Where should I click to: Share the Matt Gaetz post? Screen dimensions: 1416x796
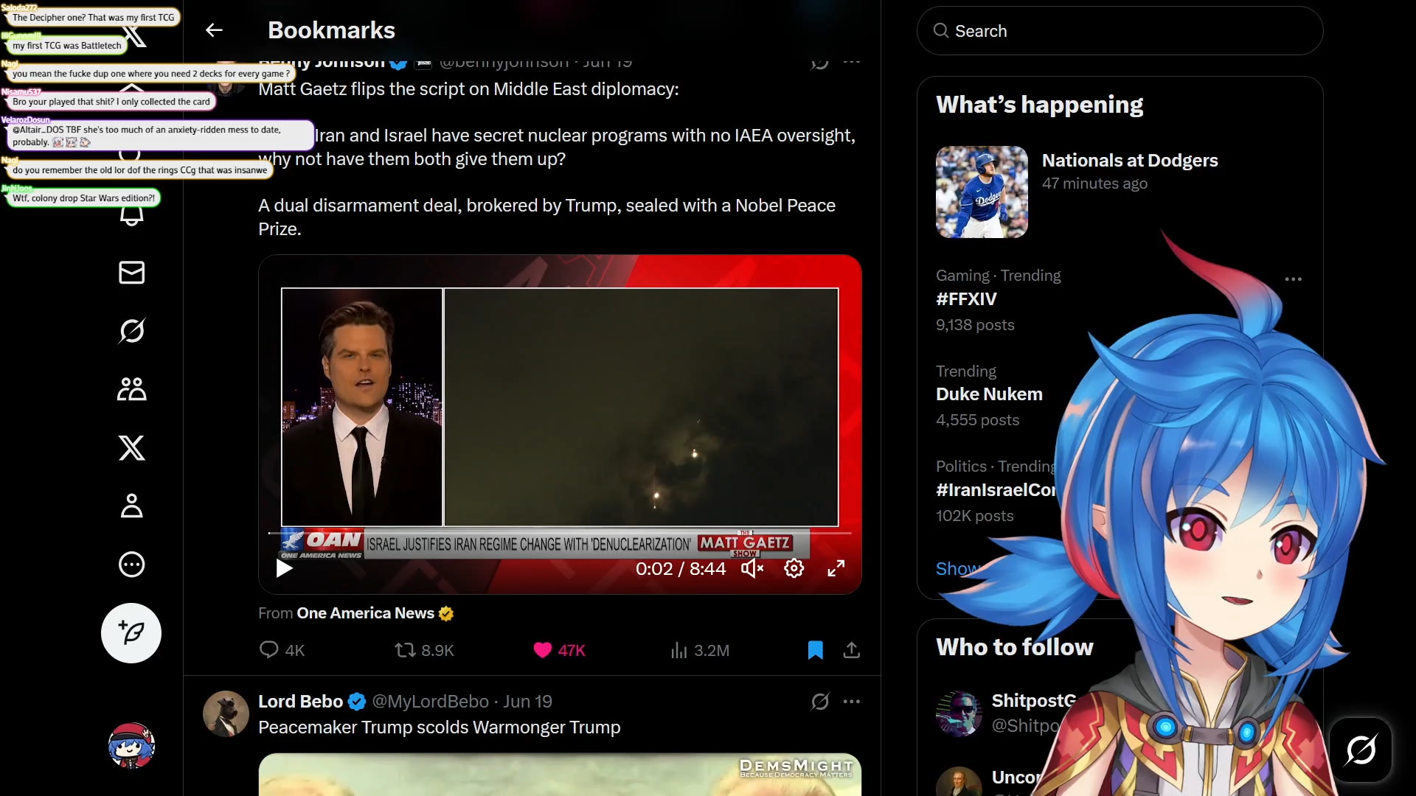pos(851,650)
